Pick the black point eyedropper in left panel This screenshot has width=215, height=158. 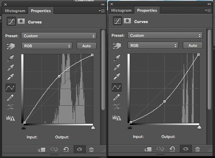10,58
